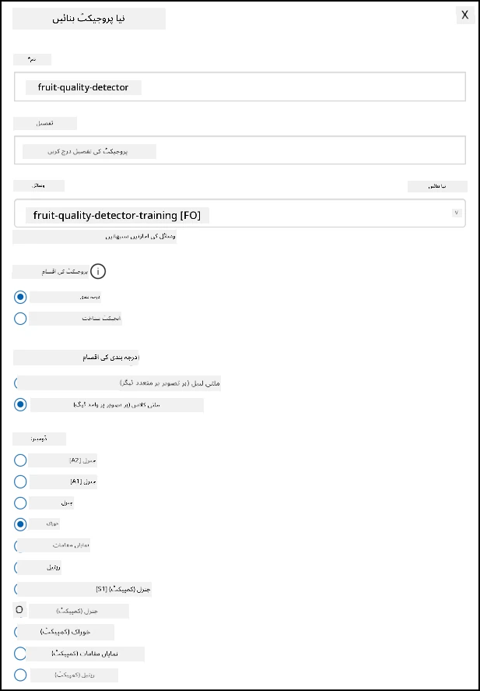The image size is (480, 691).
Task: Focus the project description text box
Action: click(x=240, y=150)
